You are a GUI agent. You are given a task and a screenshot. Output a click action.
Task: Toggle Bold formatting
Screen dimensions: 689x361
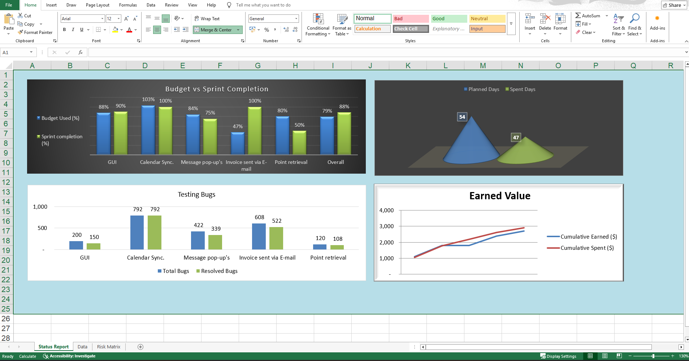point(64,30)
